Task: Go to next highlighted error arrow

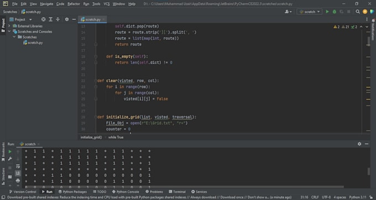Action: [367, 27]
